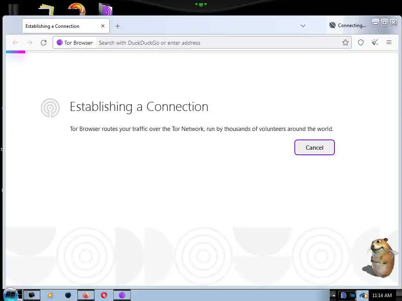Click the taskbar clock 11:14 AM
Viewport: 402px width, 301px height.
[x=382, y=296]
